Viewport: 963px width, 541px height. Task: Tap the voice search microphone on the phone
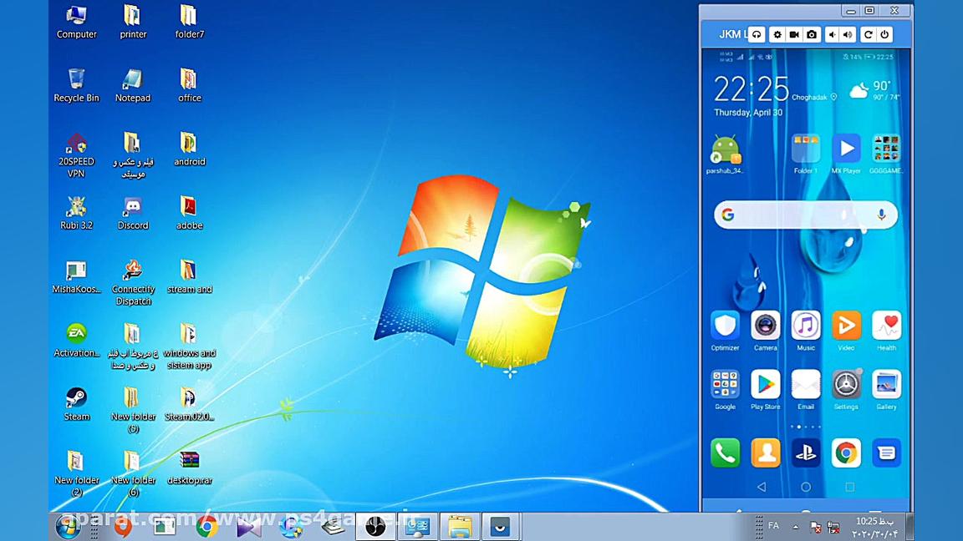(x=881, y=215)
